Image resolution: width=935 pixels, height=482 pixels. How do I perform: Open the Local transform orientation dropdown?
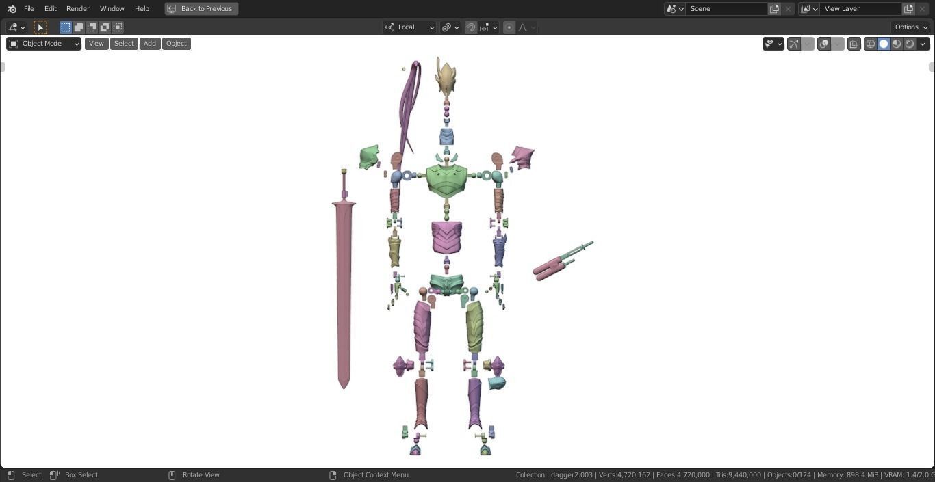(409, 27)
